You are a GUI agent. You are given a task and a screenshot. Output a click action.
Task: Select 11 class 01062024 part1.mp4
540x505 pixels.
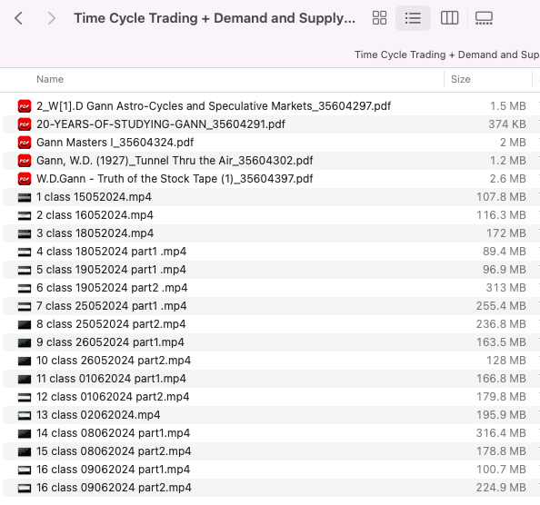point(271,379)
